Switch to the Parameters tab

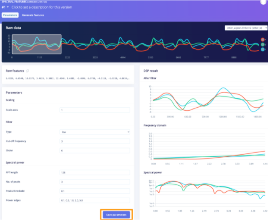coord(10,15)
